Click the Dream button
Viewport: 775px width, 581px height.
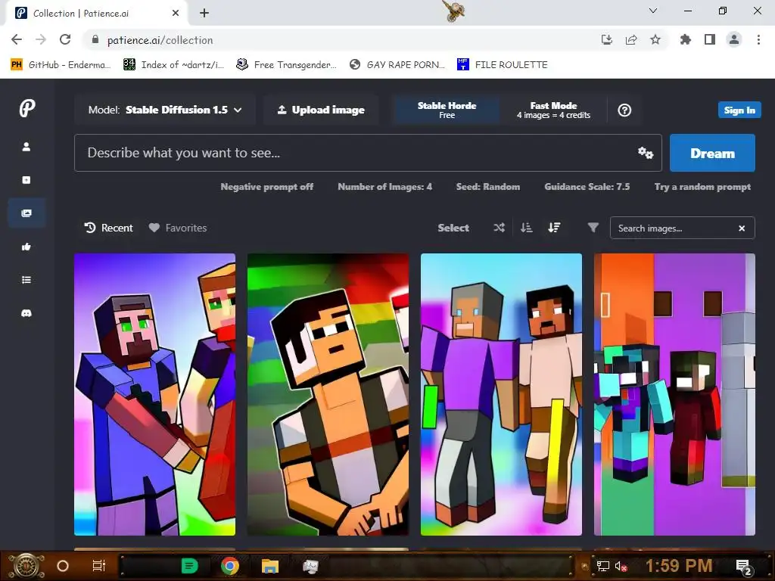(x=712, y=153)
